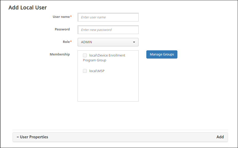
Task: Click the User name label
Action: click(61, 17)
